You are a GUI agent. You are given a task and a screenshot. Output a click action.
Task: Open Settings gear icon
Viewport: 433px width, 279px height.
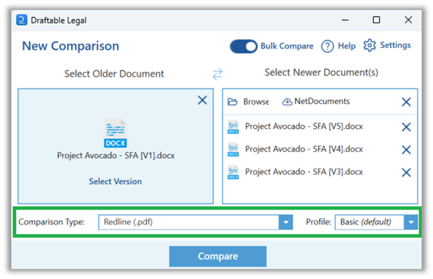[370, 45]
